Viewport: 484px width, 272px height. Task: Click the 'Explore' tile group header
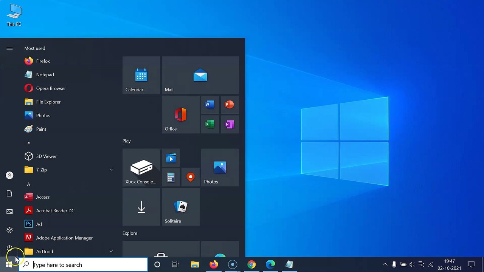pyautogui.click(x=130, y=233)
